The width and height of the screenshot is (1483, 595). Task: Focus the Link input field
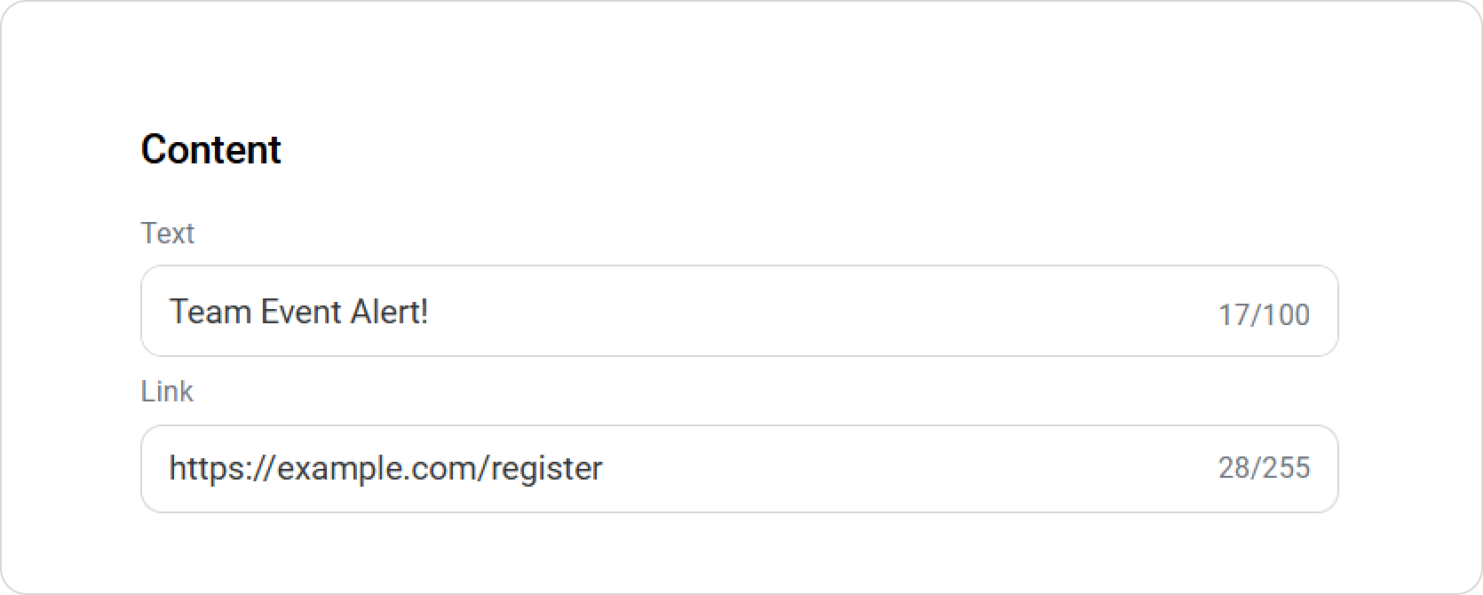click(739, 469)
